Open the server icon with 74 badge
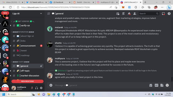Image resolution: width=173 pixels, height=97 pixels. pos(5,48)
